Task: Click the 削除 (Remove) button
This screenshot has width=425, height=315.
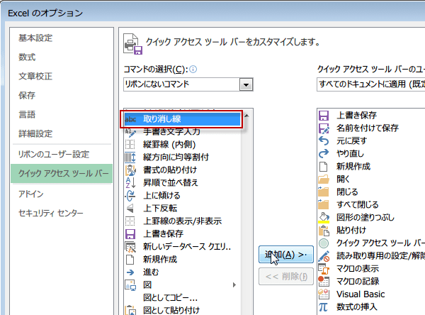Action: click(286, 276)
